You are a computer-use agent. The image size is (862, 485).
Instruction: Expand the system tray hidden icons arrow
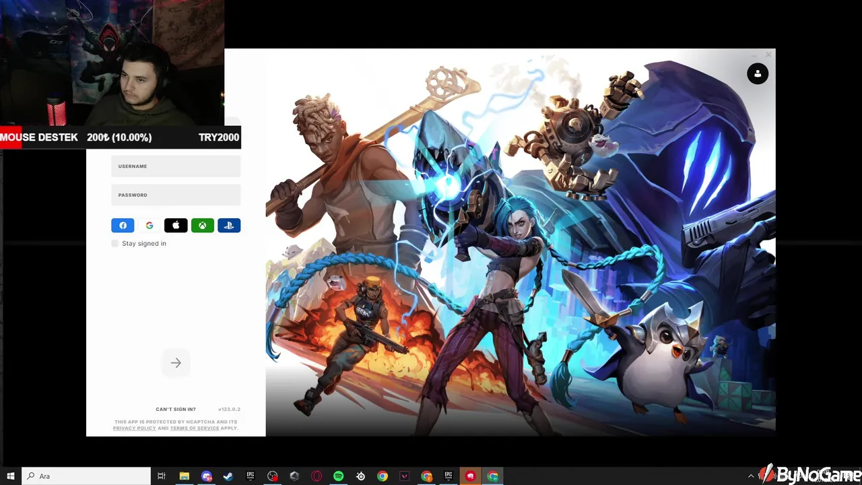(751, 476)
